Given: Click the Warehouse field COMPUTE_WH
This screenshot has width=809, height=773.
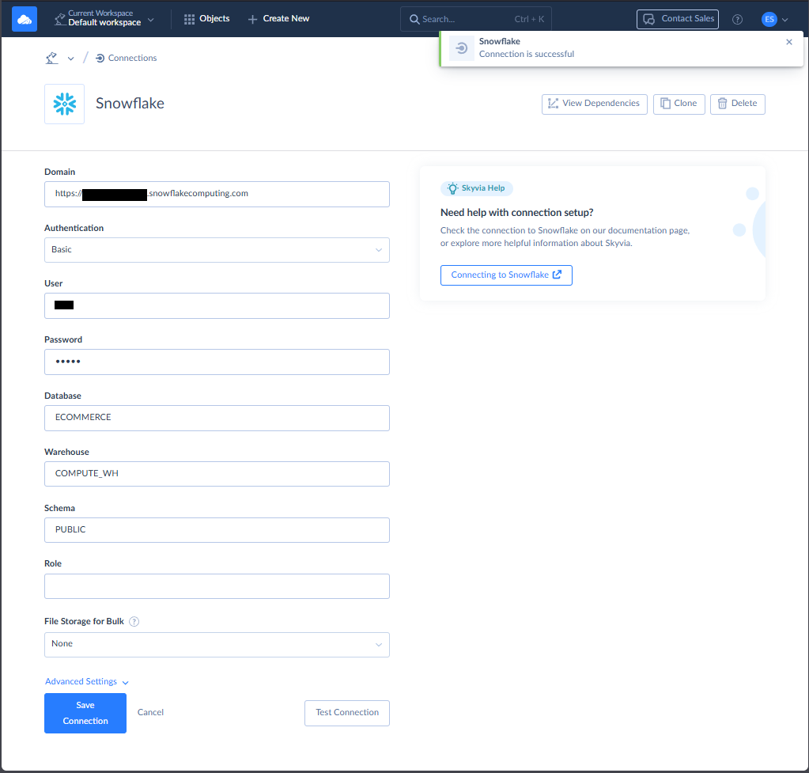Looking at the screenshot, I should 217,474.
